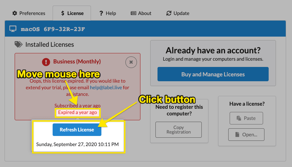This screenshot has width=292, height=167.
Task: Click the "Subscribed a year ago" text
Action: pos(77,106)
